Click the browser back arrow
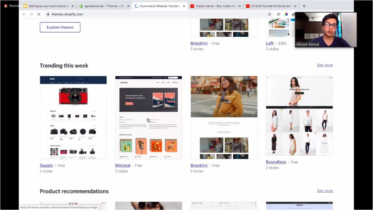Image resolution: width=373 pixels, height=210 pixels. pos(24,14)
